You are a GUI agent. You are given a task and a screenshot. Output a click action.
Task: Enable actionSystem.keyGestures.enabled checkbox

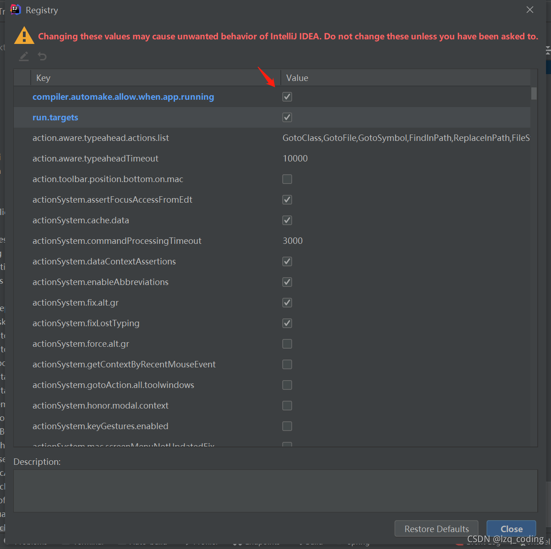(x=287, y=426)
